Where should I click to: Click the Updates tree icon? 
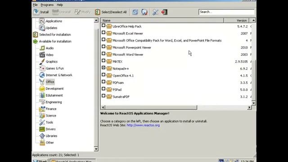point(42,28)
